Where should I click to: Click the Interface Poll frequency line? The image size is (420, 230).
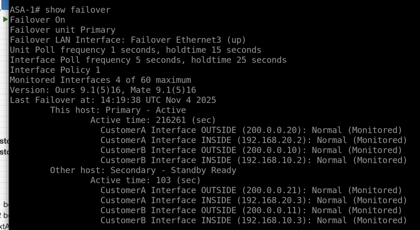point(148,60)
